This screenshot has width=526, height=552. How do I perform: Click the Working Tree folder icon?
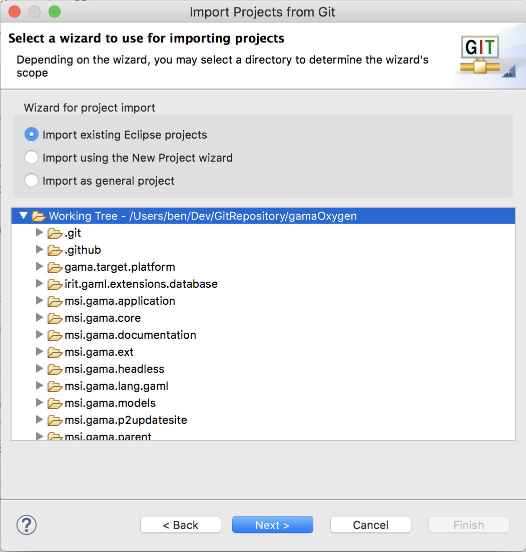[39, 216]
